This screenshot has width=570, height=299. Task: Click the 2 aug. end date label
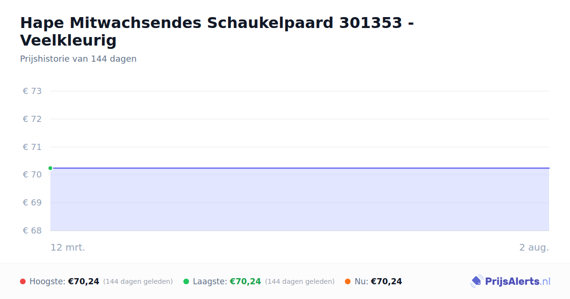[x=534, y=247]
